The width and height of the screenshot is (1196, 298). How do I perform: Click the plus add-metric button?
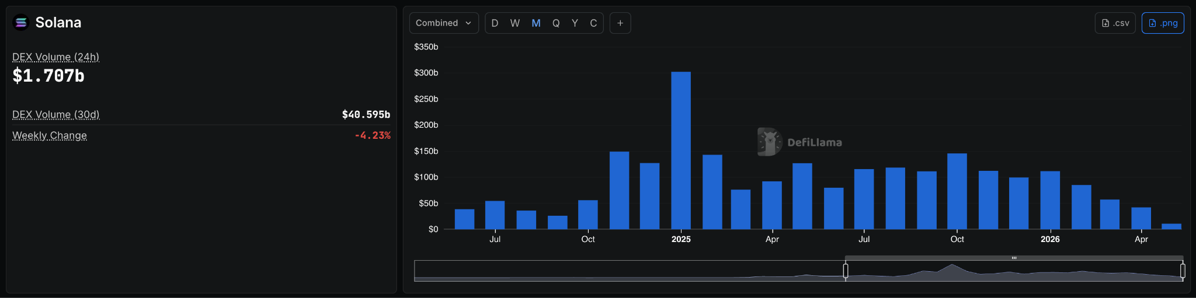tap(620, 23)
